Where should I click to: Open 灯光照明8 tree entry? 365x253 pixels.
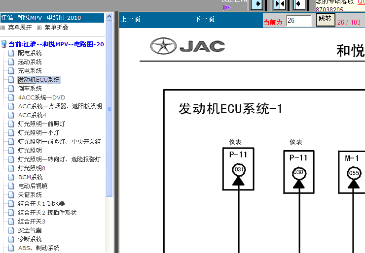(32, 168)
